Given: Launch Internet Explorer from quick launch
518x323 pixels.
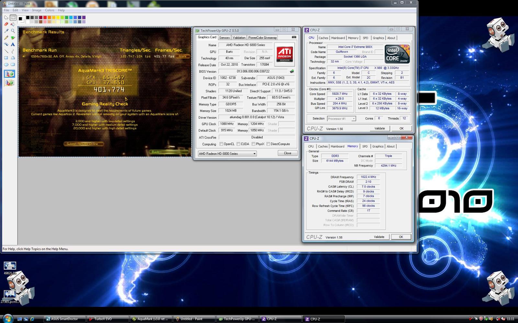Looking at the screenshot, I should coord(32,319).
